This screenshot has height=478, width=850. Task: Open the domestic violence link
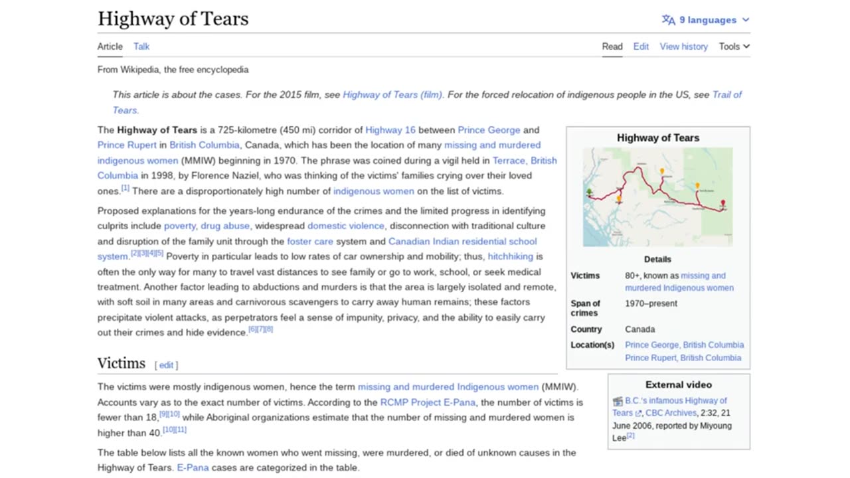tap(345, 226)
